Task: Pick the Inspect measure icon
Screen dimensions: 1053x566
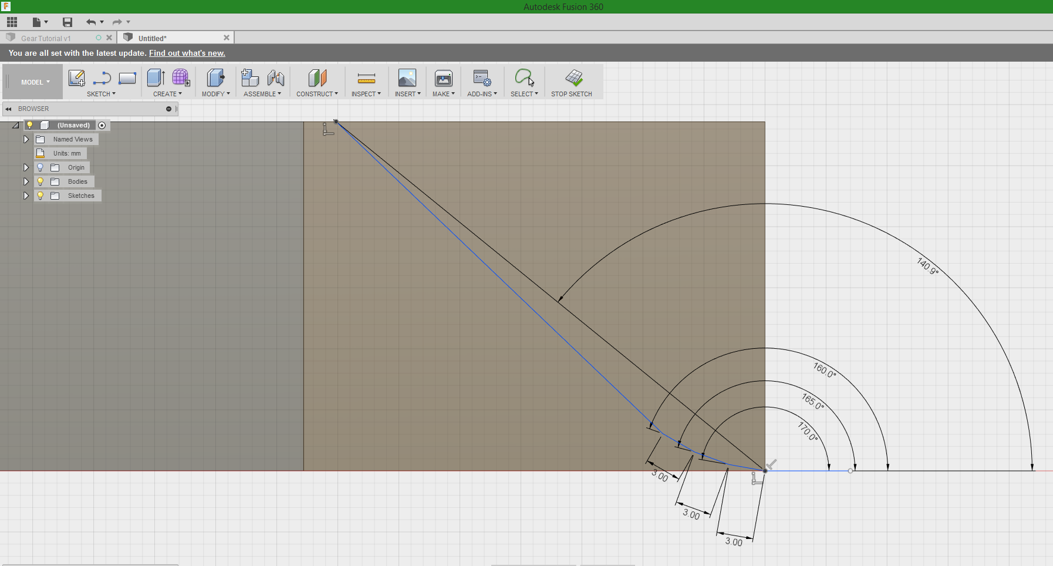Action: 366,78
